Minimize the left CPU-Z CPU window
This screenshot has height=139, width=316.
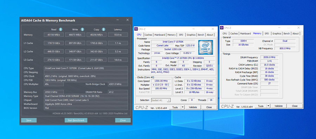(x=193, y=29)
